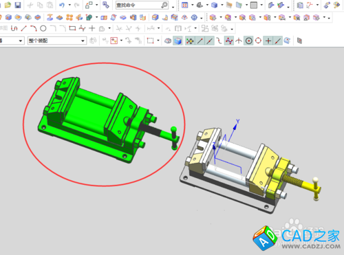Open the shaded rendering style dropdown menu
Image resolution: width=344 pixels, height=255 pixels.
point(222,5)
